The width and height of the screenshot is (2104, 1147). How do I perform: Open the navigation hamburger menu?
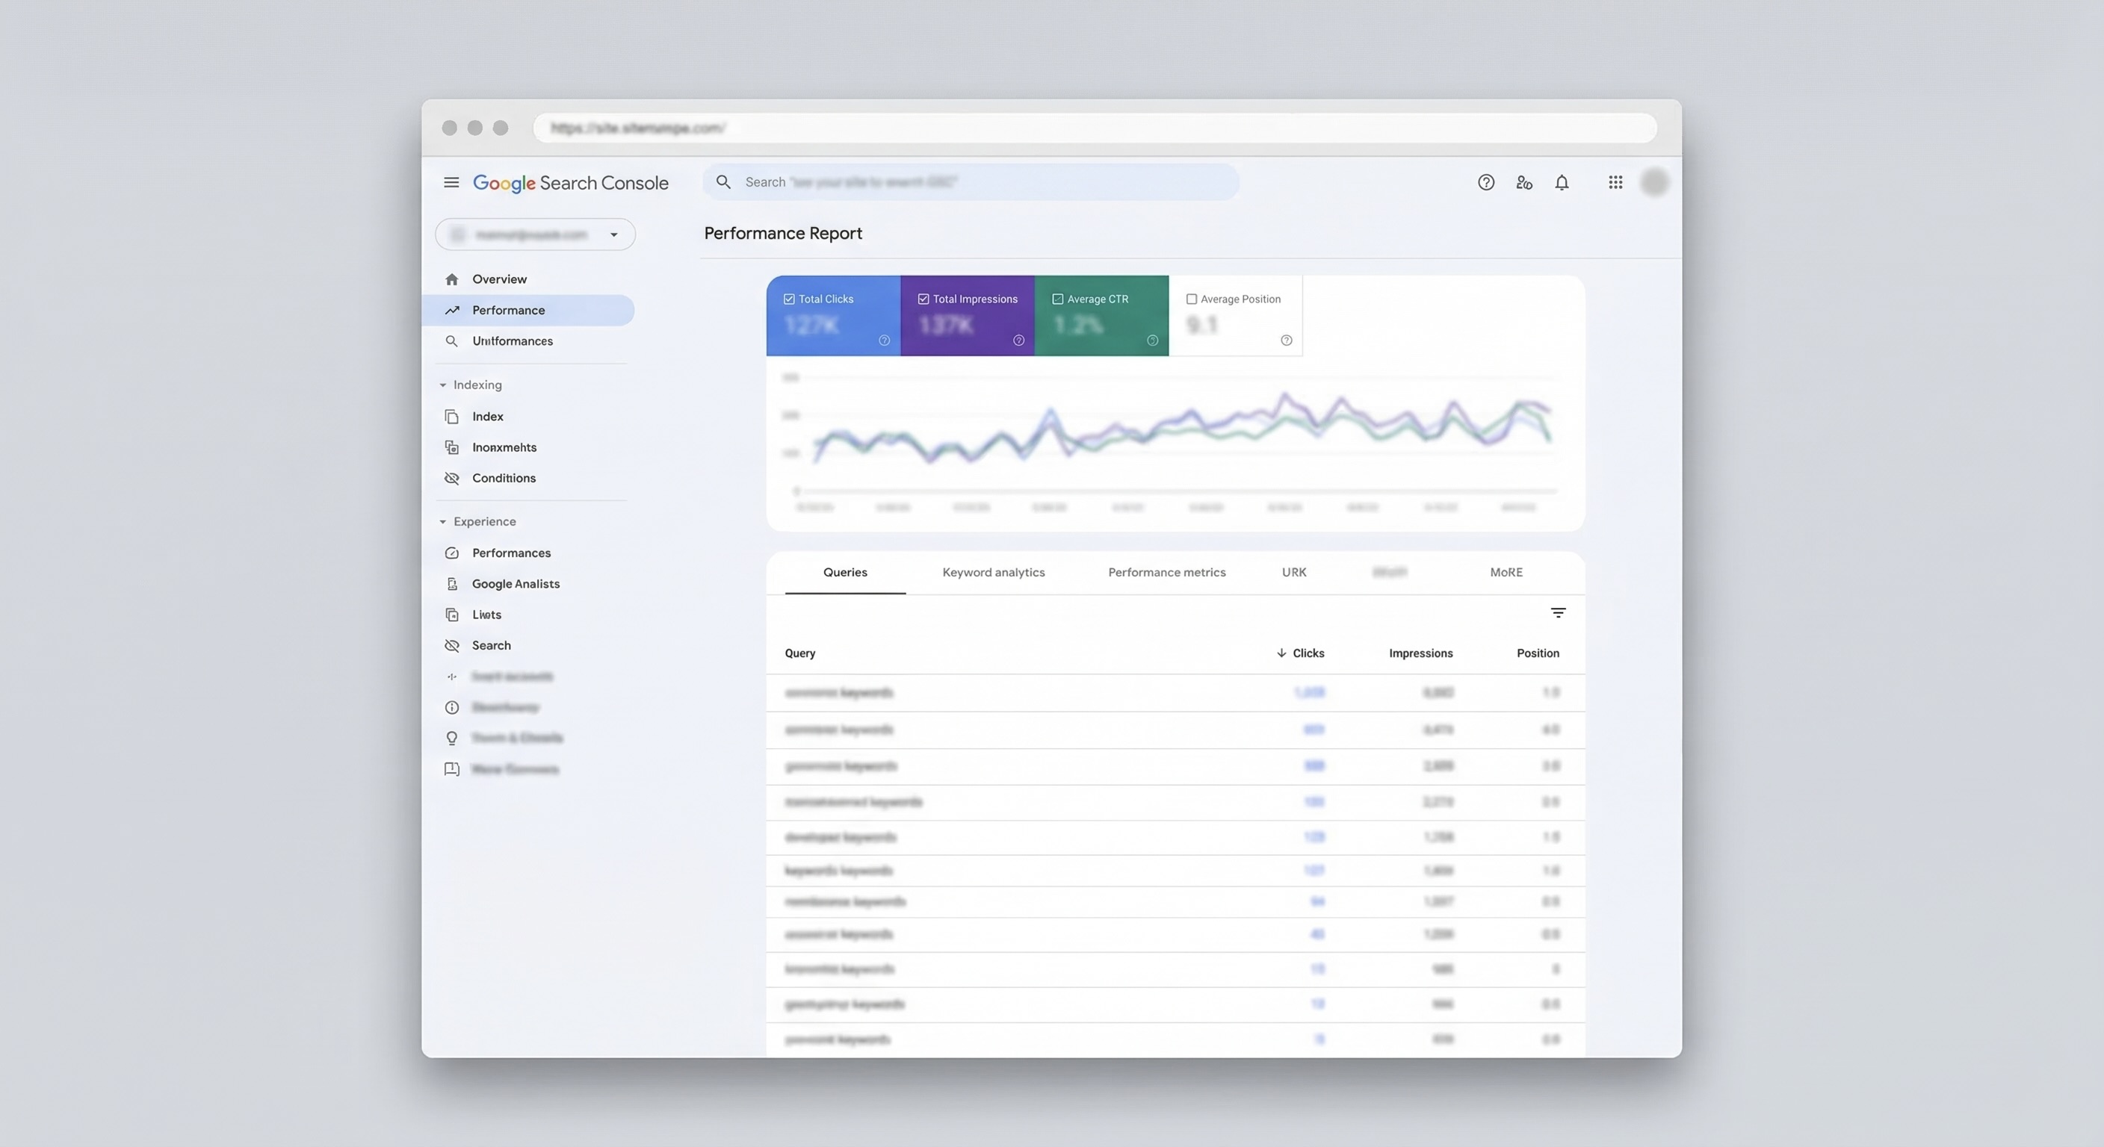[452, 182]
